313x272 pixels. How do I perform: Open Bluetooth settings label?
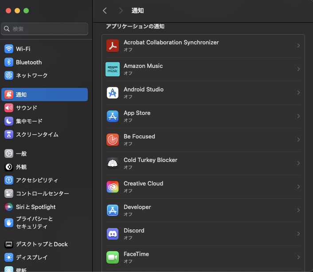[29, 63]
